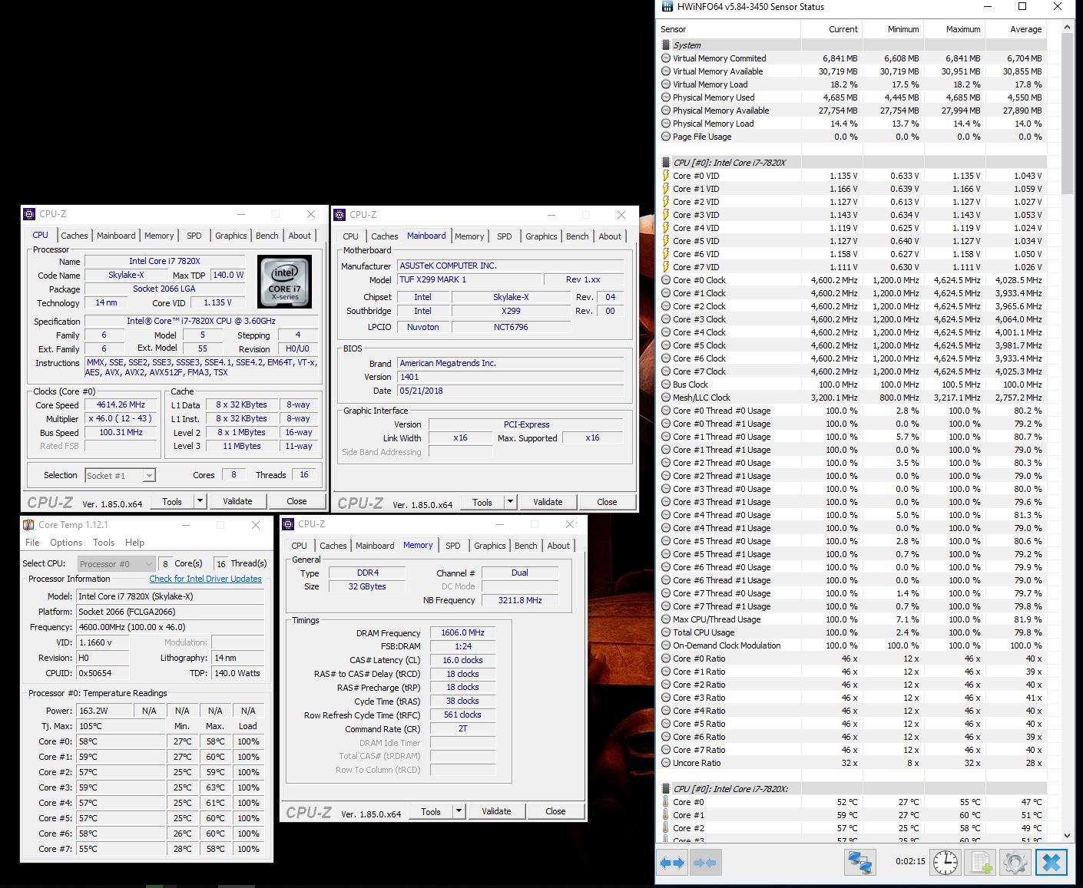Switch to SPD tab in CPU-Z Memory window
Viewport: 1083px width, 888px height.
pyautogui.click(x=453, y=546)
